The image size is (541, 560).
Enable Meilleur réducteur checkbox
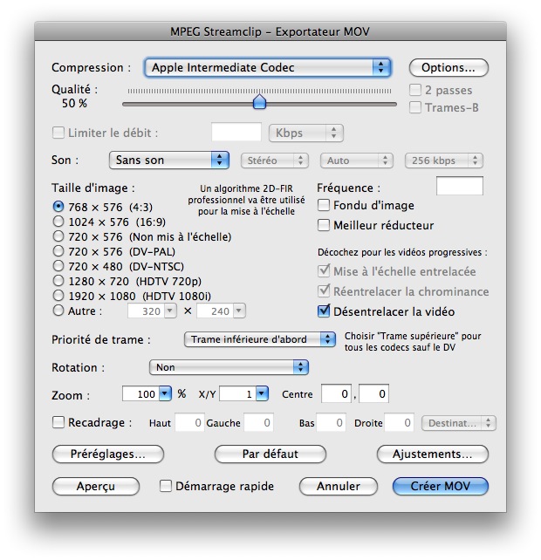pos(324,225)
